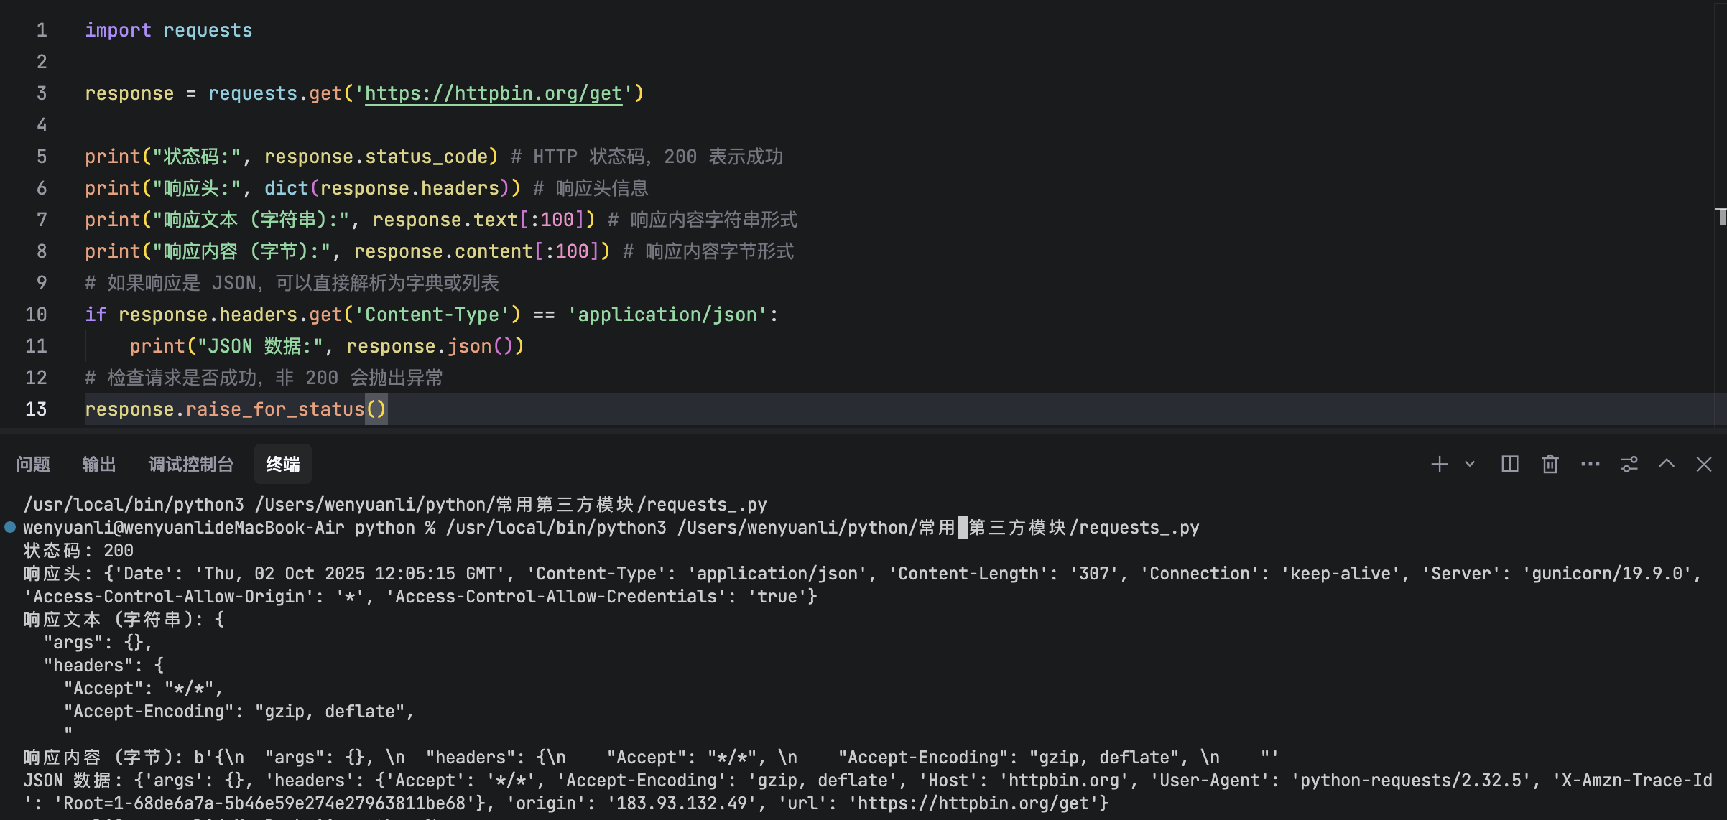Select the 终端 tab
This screenshot has width=1727, height=820.
(283, 465)
